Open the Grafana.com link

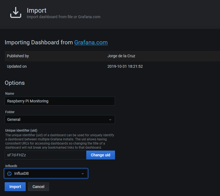pos(91,42)
